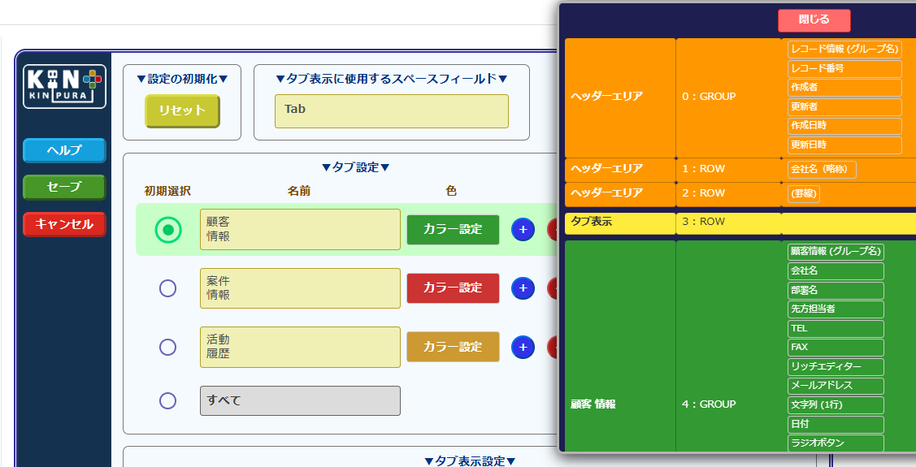Select すべて as initial tab
The width and height of the screenshot is (916, 467).
pyautogui.click(x=167, y=400)
